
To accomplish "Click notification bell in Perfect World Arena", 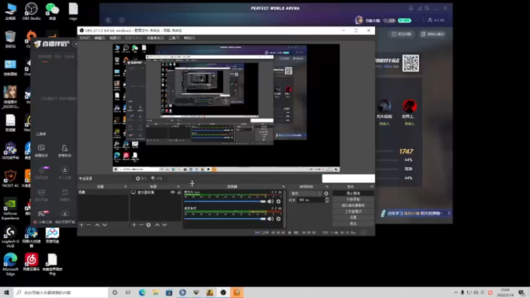I will [411, 8].
